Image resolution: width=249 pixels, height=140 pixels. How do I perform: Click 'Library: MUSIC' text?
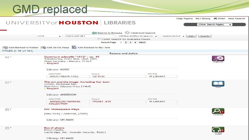tap(58, 69)
